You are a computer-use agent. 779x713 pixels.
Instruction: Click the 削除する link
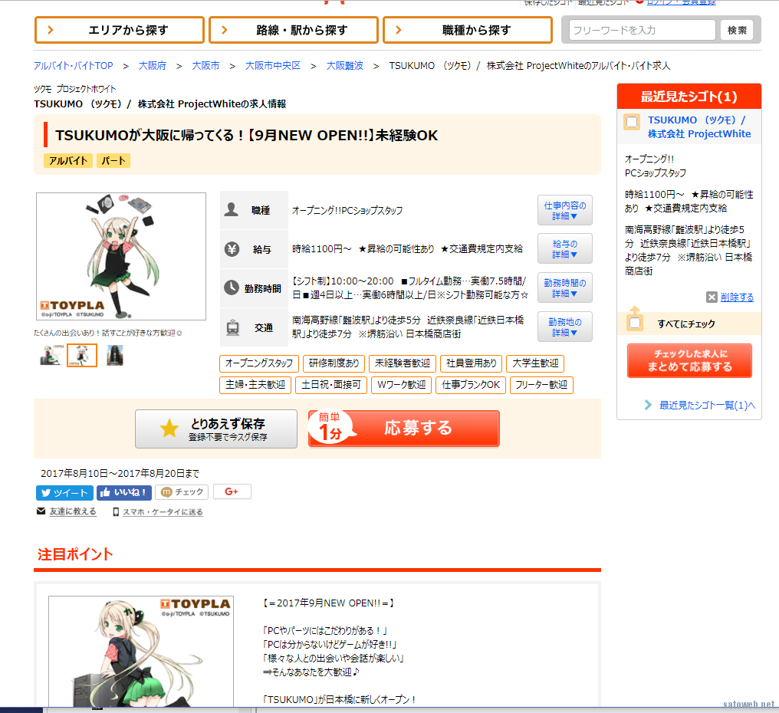pos(738,297)
